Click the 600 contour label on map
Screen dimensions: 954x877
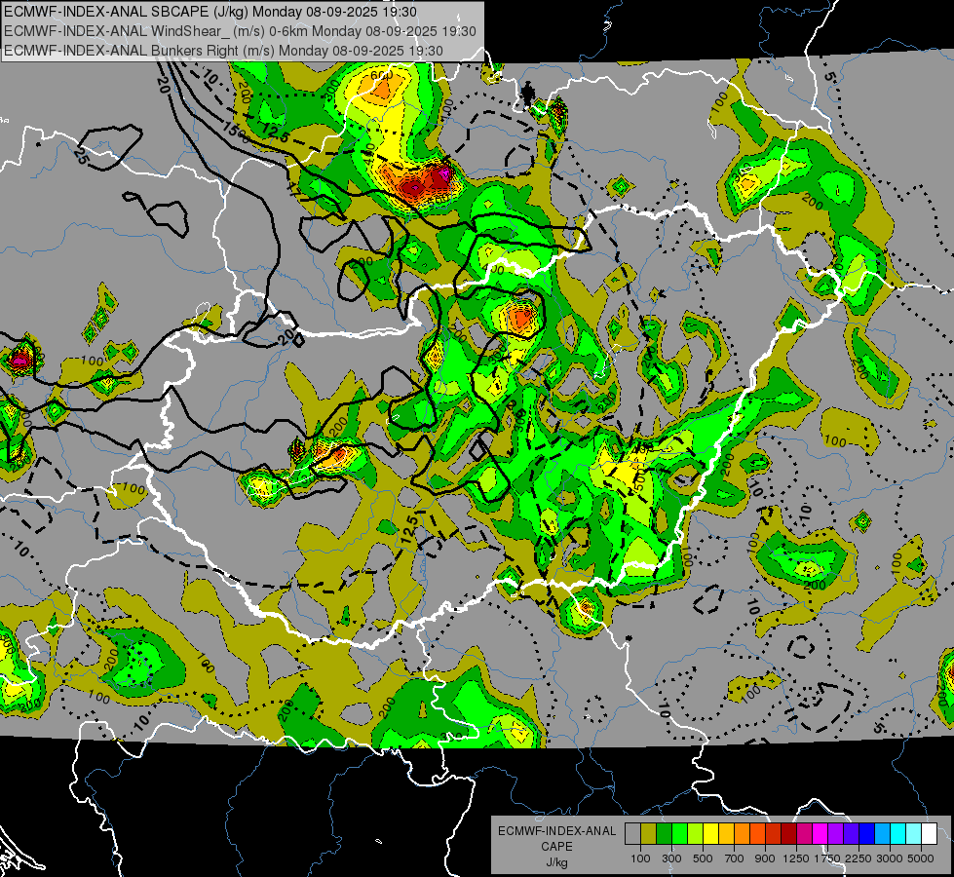coord(381,75)
